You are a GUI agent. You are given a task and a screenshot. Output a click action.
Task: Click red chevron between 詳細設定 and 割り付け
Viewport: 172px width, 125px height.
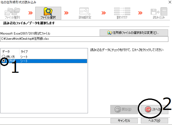point(104,12)
